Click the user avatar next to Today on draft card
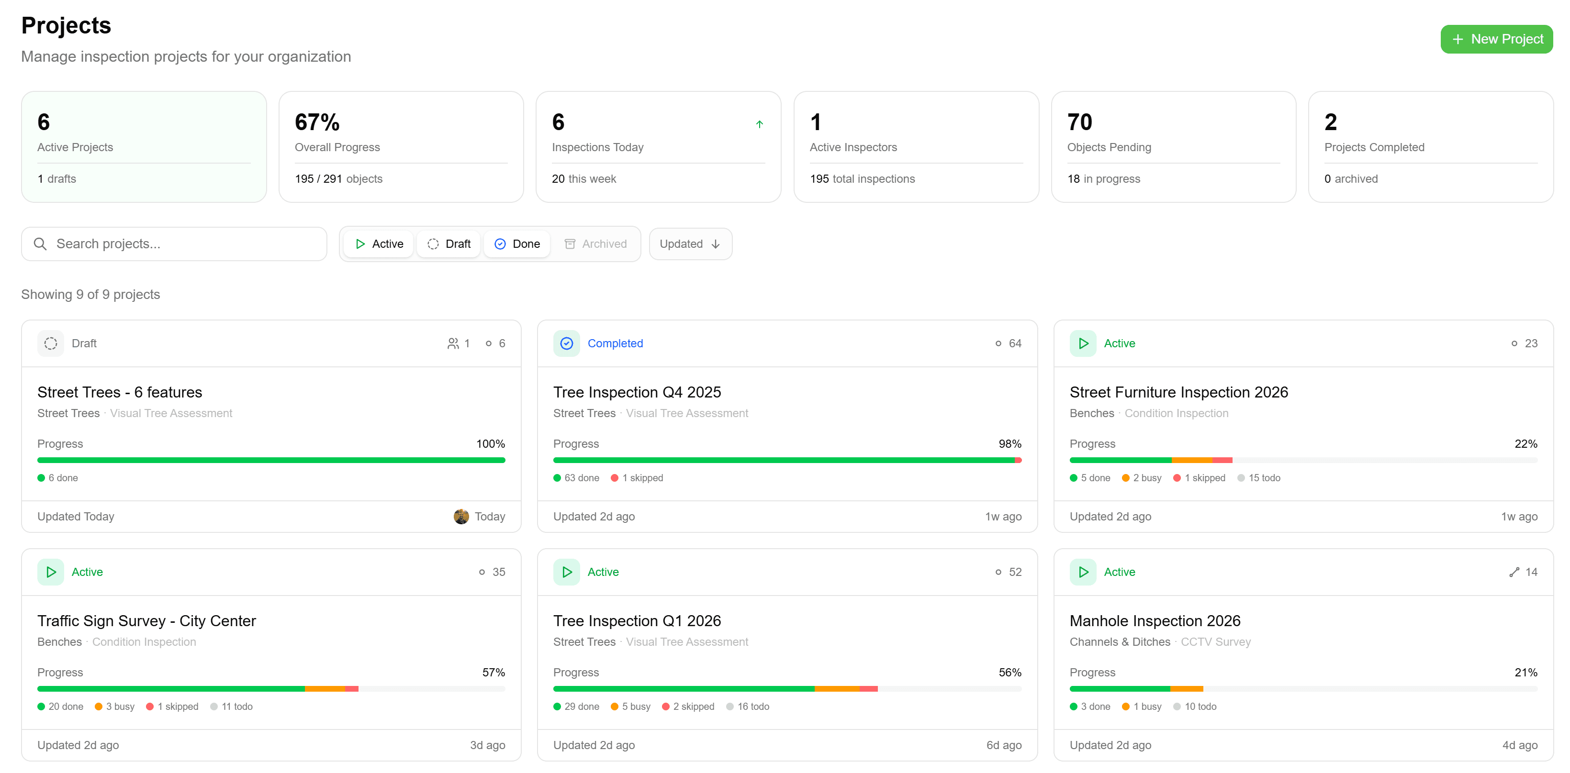The width and height of the screenshot is (1570, 773). point(461,516)
